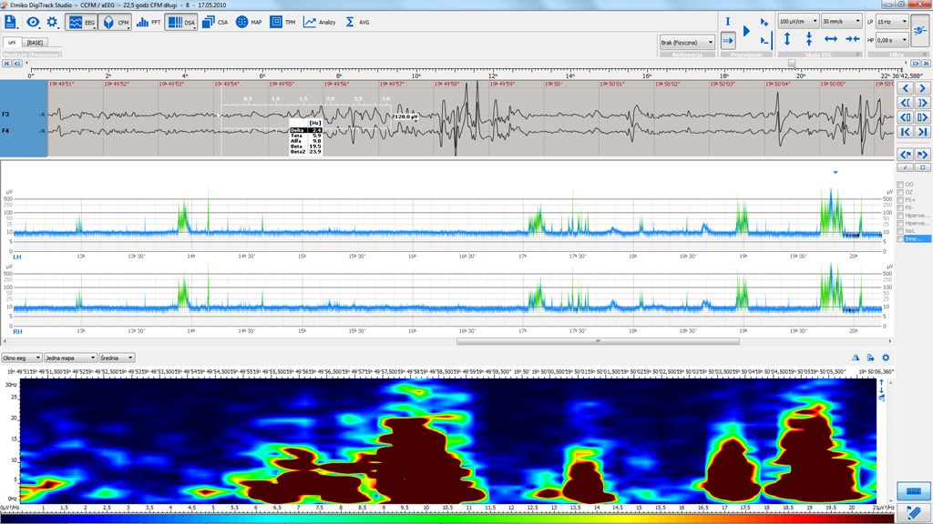The image size is (933, 524).
Task: Open the Okno eeg dropdown
Action: point(22,358)
